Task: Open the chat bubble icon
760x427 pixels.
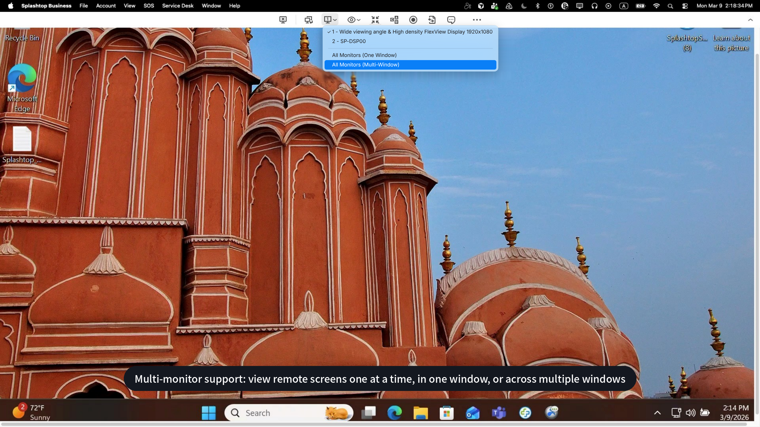Action: coord(451,20)
